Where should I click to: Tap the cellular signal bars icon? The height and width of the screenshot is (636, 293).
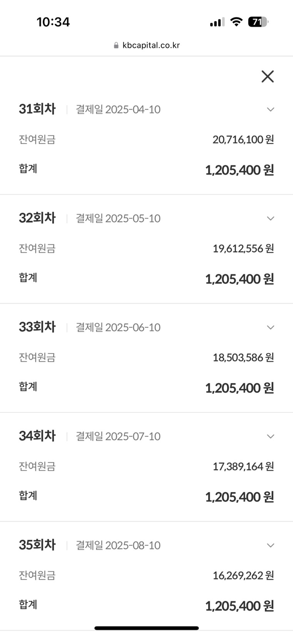[x=217, y=22]
